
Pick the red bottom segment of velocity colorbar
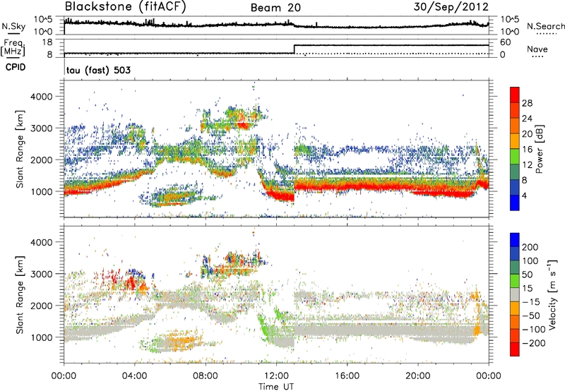pyautogui.click(x=515, y=349)
